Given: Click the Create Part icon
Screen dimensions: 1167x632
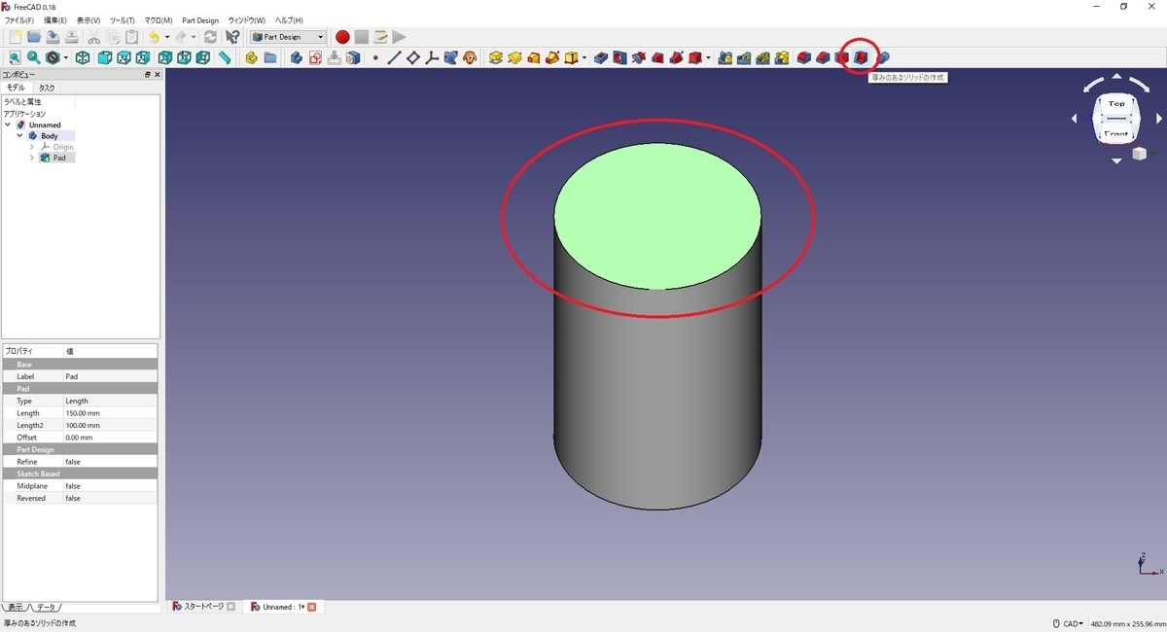Looking at the screenshot, I should 252,58.
